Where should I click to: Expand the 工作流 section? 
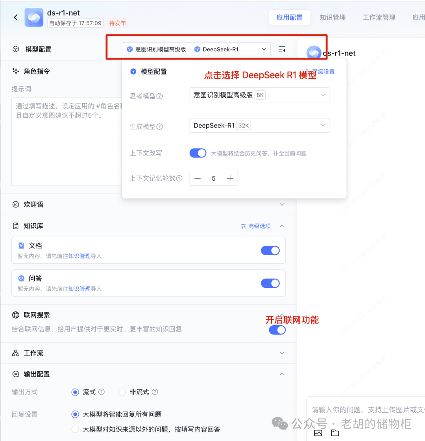click(x=282, y=353)
